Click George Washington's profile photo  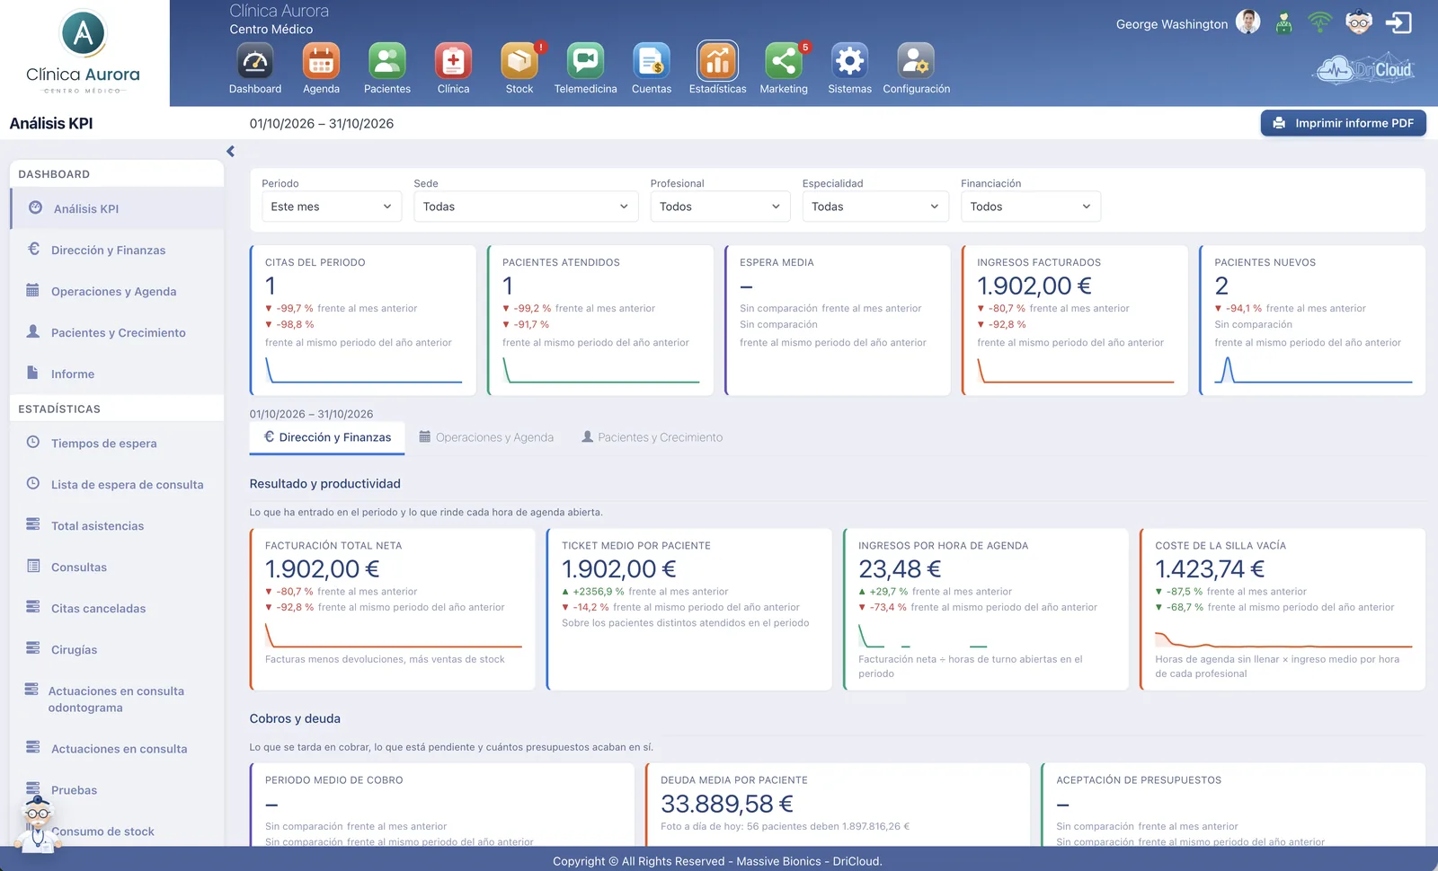tap(1248, 22)
